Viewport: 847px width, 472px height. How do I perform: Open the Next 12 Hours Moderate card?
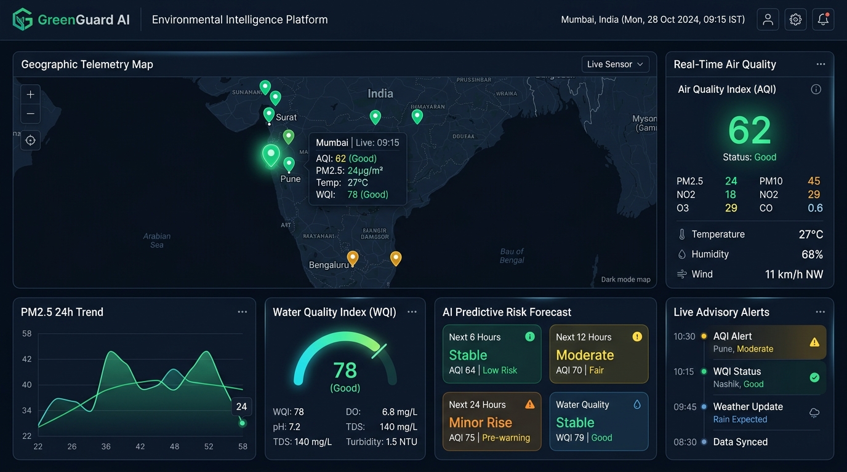point(599,354)
